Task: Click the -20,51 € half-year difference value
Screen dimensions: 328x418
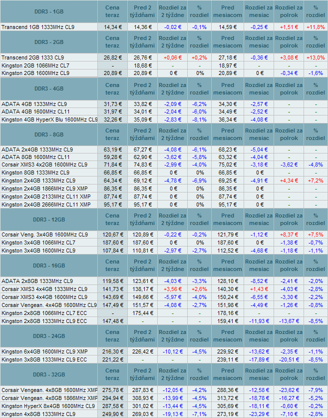Action: point(289,359)
